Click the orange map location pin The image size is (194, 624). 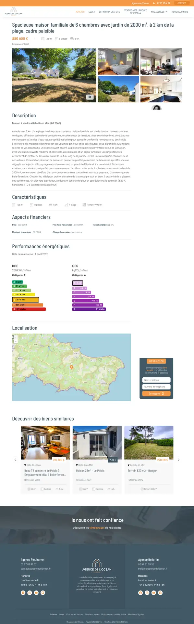point(72,367)
